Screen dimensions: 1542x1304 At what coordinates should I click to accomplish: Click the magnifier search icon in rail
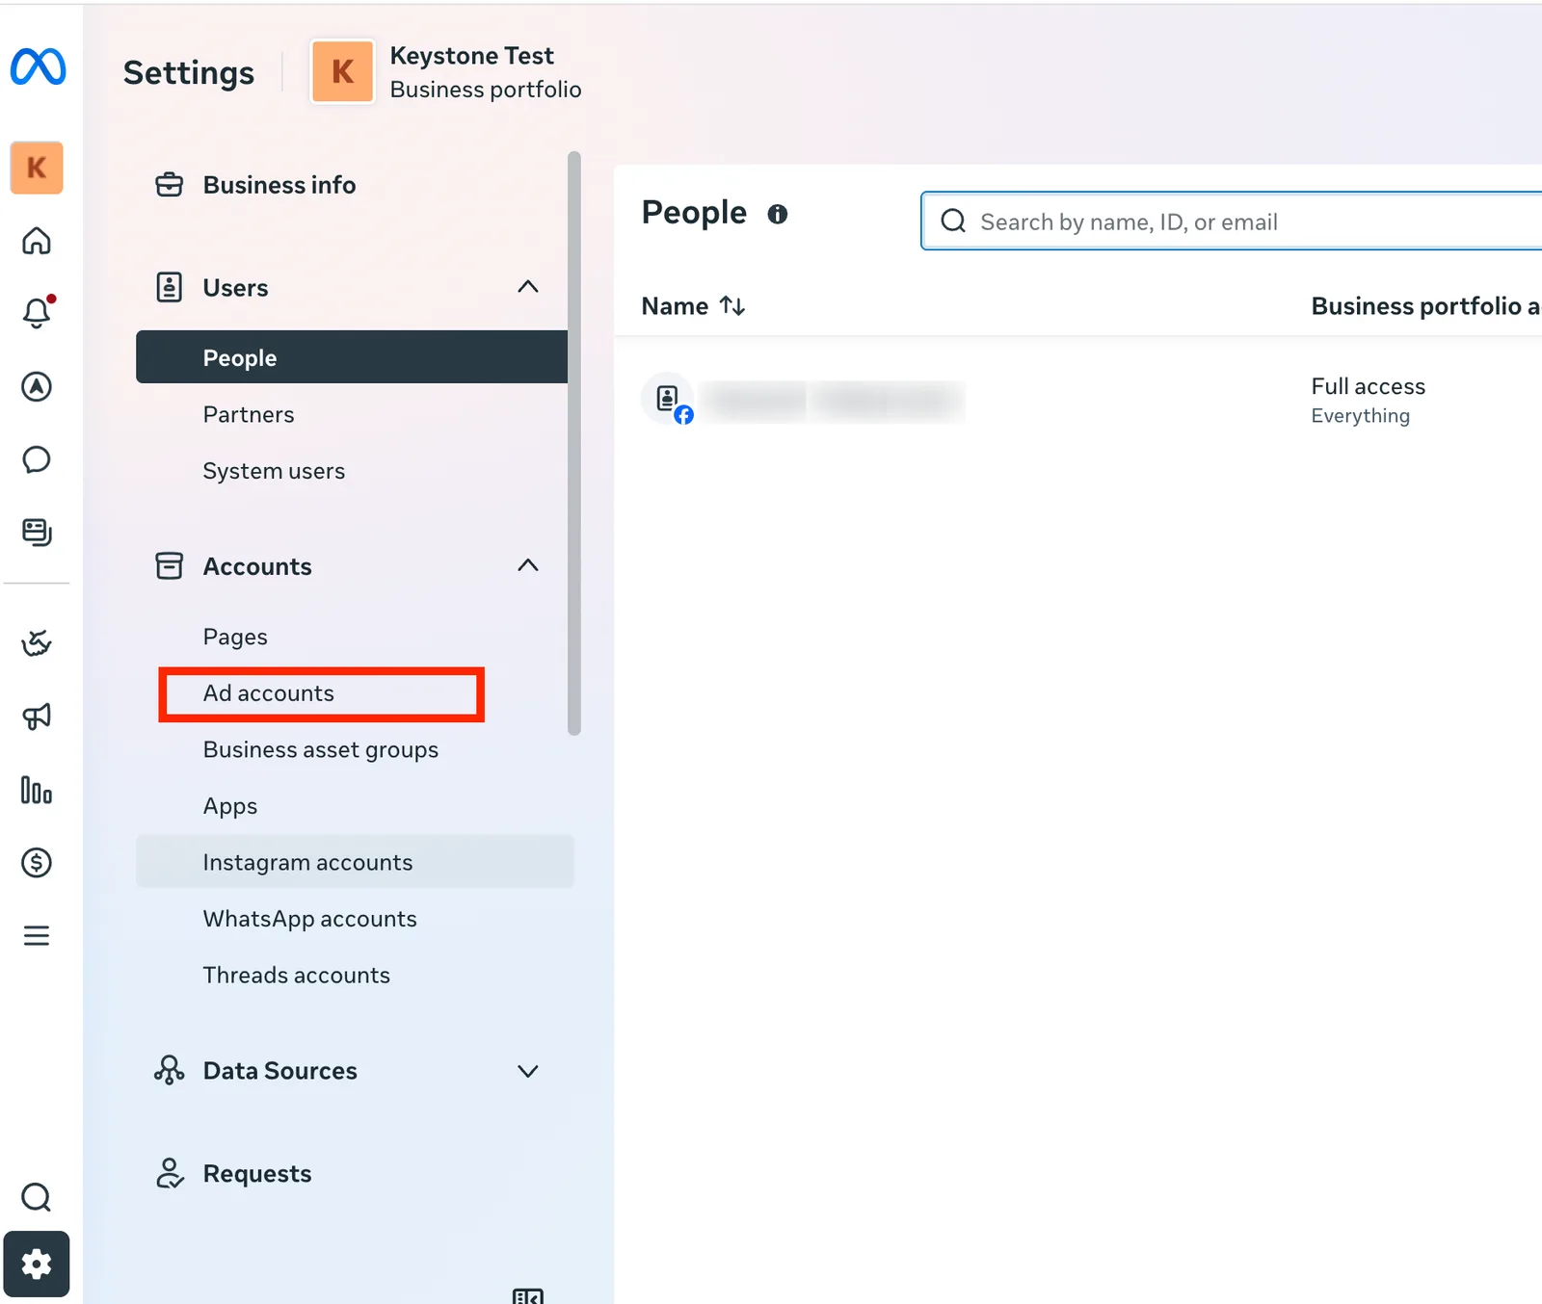37,1197
